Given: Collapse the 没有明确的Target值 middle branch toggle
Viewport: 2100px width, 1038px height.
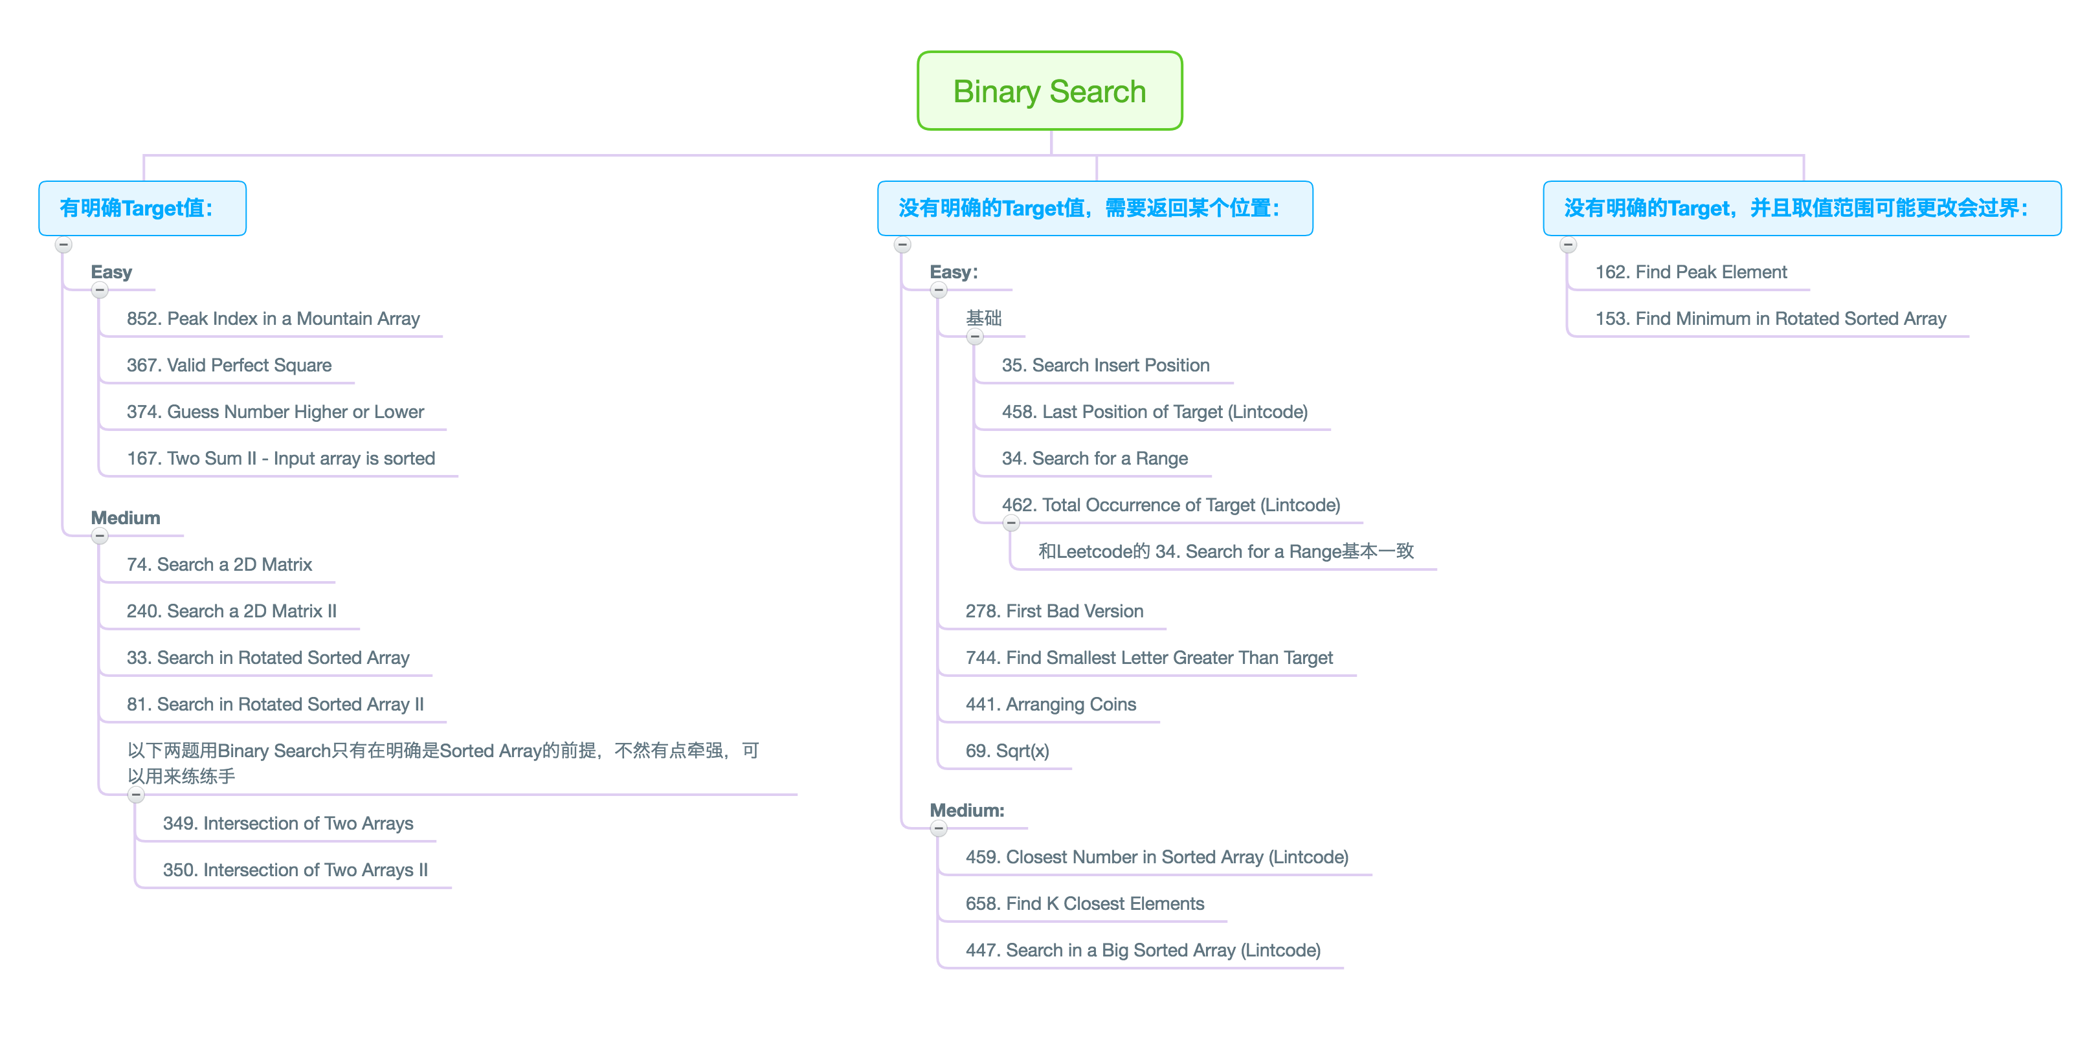Looking at the screenshot, I should (902, 245).
